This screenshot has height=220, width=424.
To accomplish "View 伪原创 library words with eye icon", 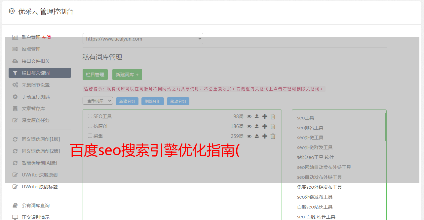I will click(249, 126).
